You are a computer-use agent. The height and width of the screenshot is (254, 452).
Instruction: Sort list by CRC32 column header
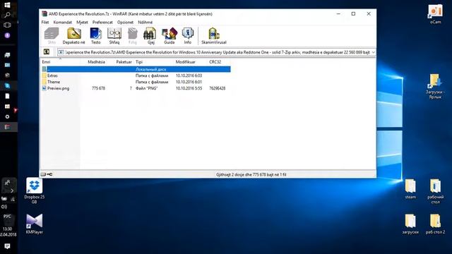215,62
